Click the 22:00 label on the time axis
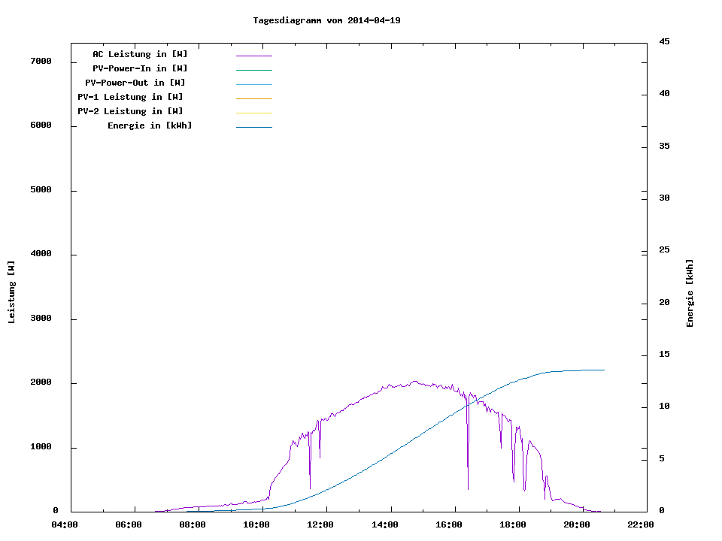Screen dimensions: 722x541 click(640, 524)
